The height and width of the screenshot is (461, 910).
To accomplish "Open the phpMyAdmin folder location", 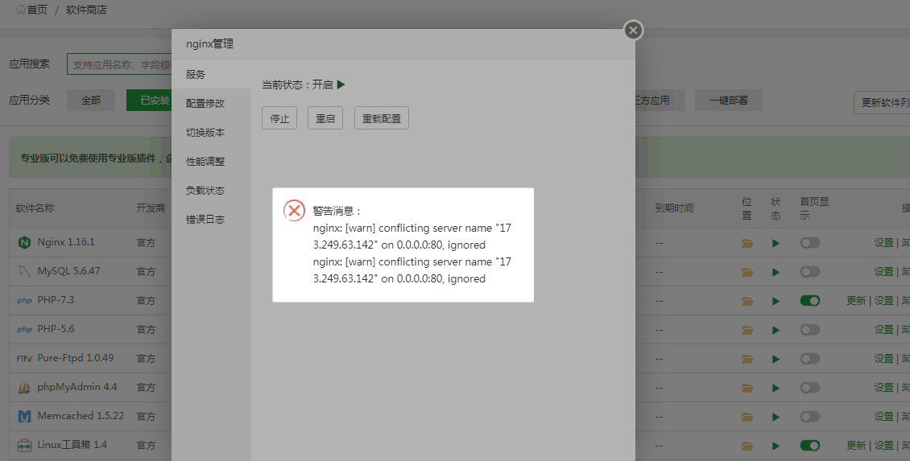I will click(747, 389).
